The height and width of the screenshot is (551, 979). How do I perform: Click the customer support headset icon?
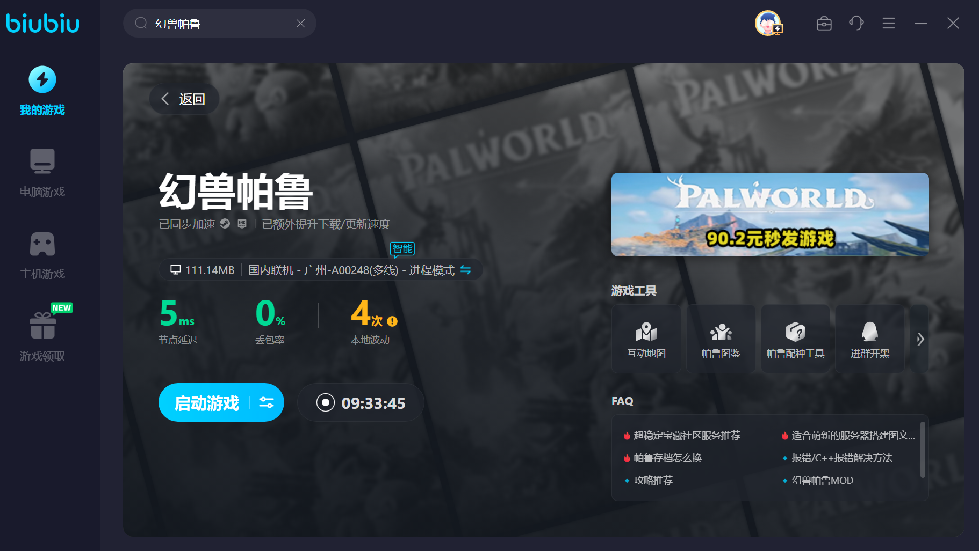point(856,23)
